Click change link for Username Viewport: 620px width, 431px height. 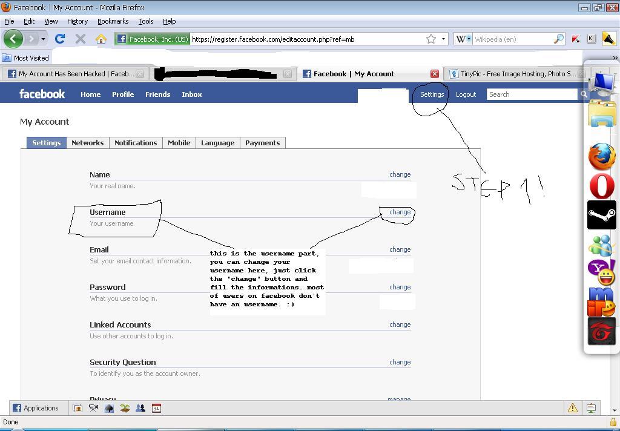coord(400,212)
